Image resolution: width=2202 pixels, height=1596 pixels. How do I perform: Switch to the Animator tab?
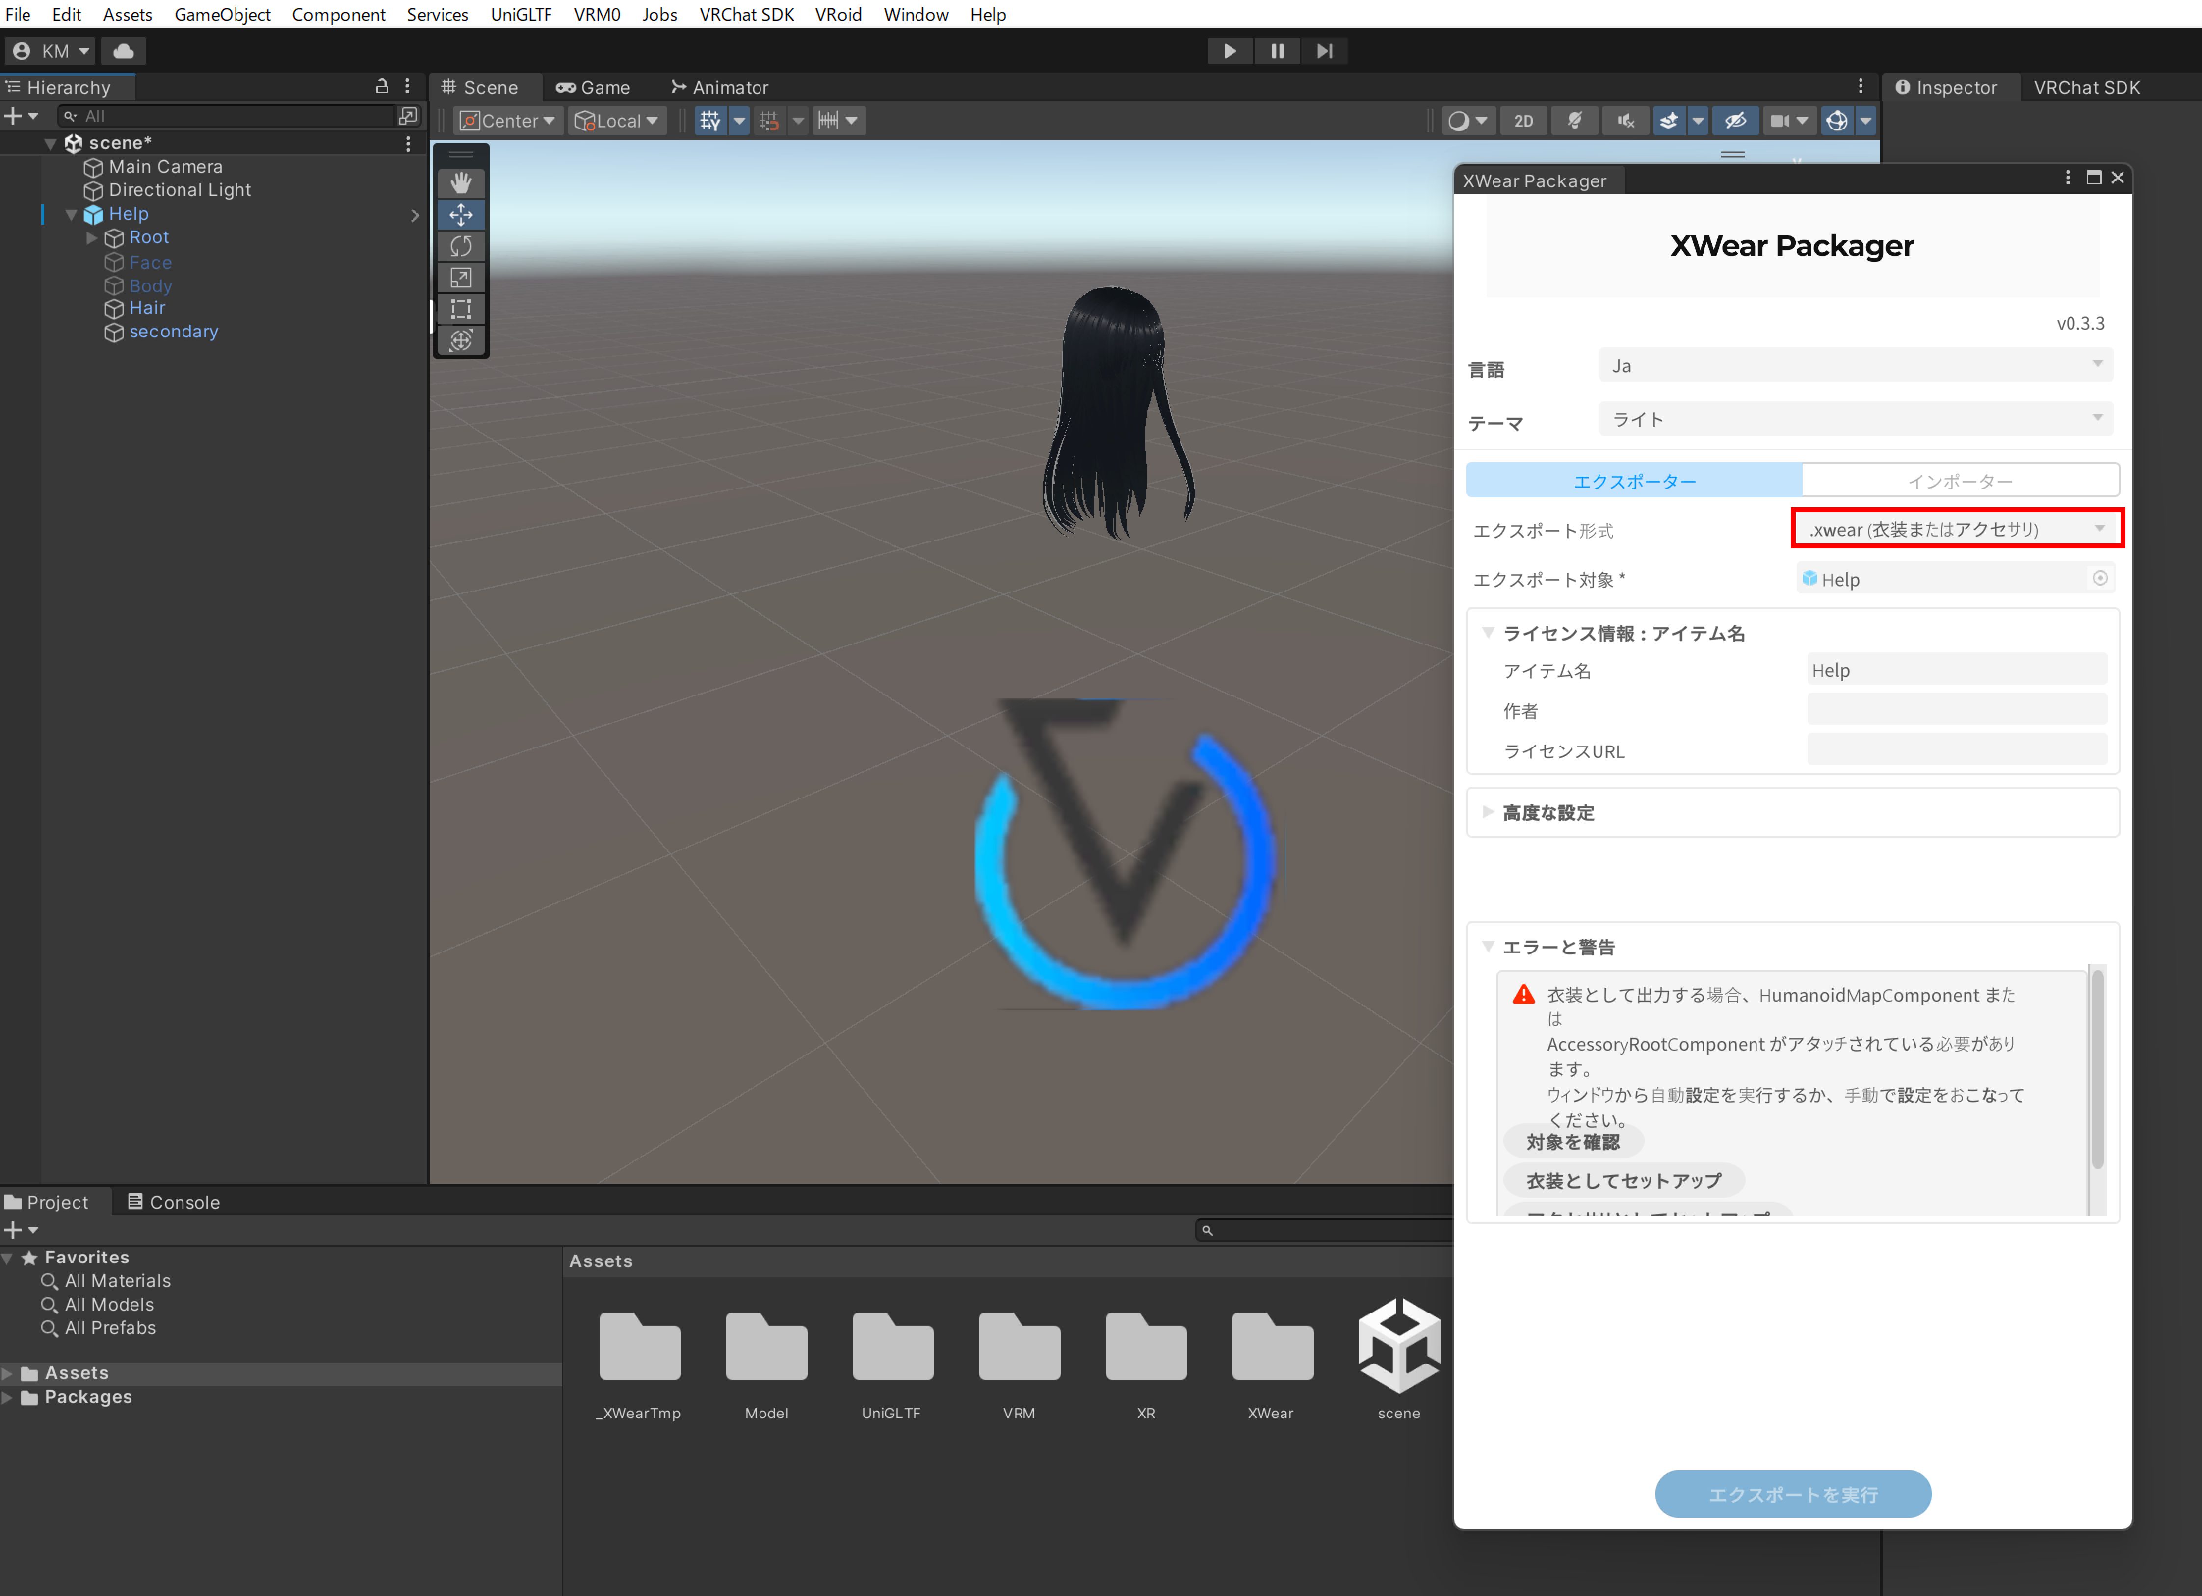click(x=719, y=87)
